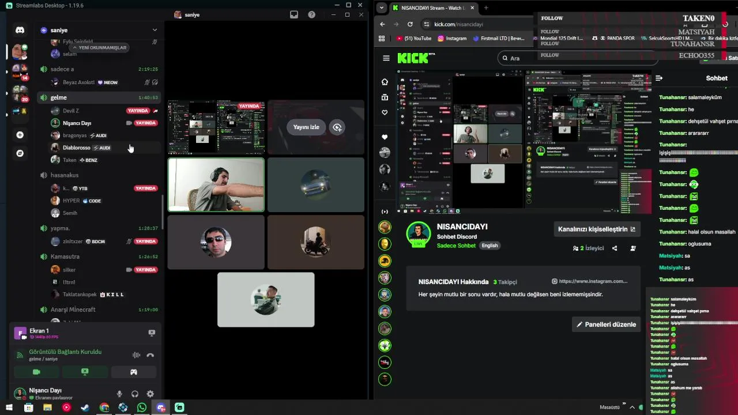
Task: Select the live screen share thumbnail marked YAYINDA
Action: click(x=216, y=127)
